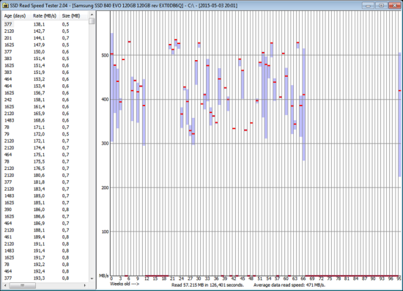
Task: Select the row with rate 153,4
Action: [x=45, y=86]
